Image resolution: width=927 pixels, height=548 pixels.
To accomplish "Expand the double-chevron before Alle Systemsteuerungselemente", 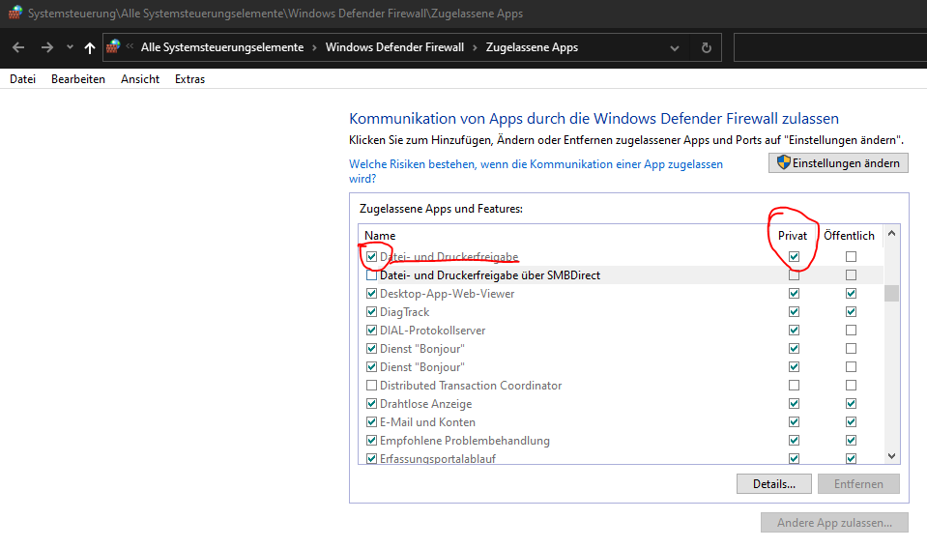I will coord(130,46).
